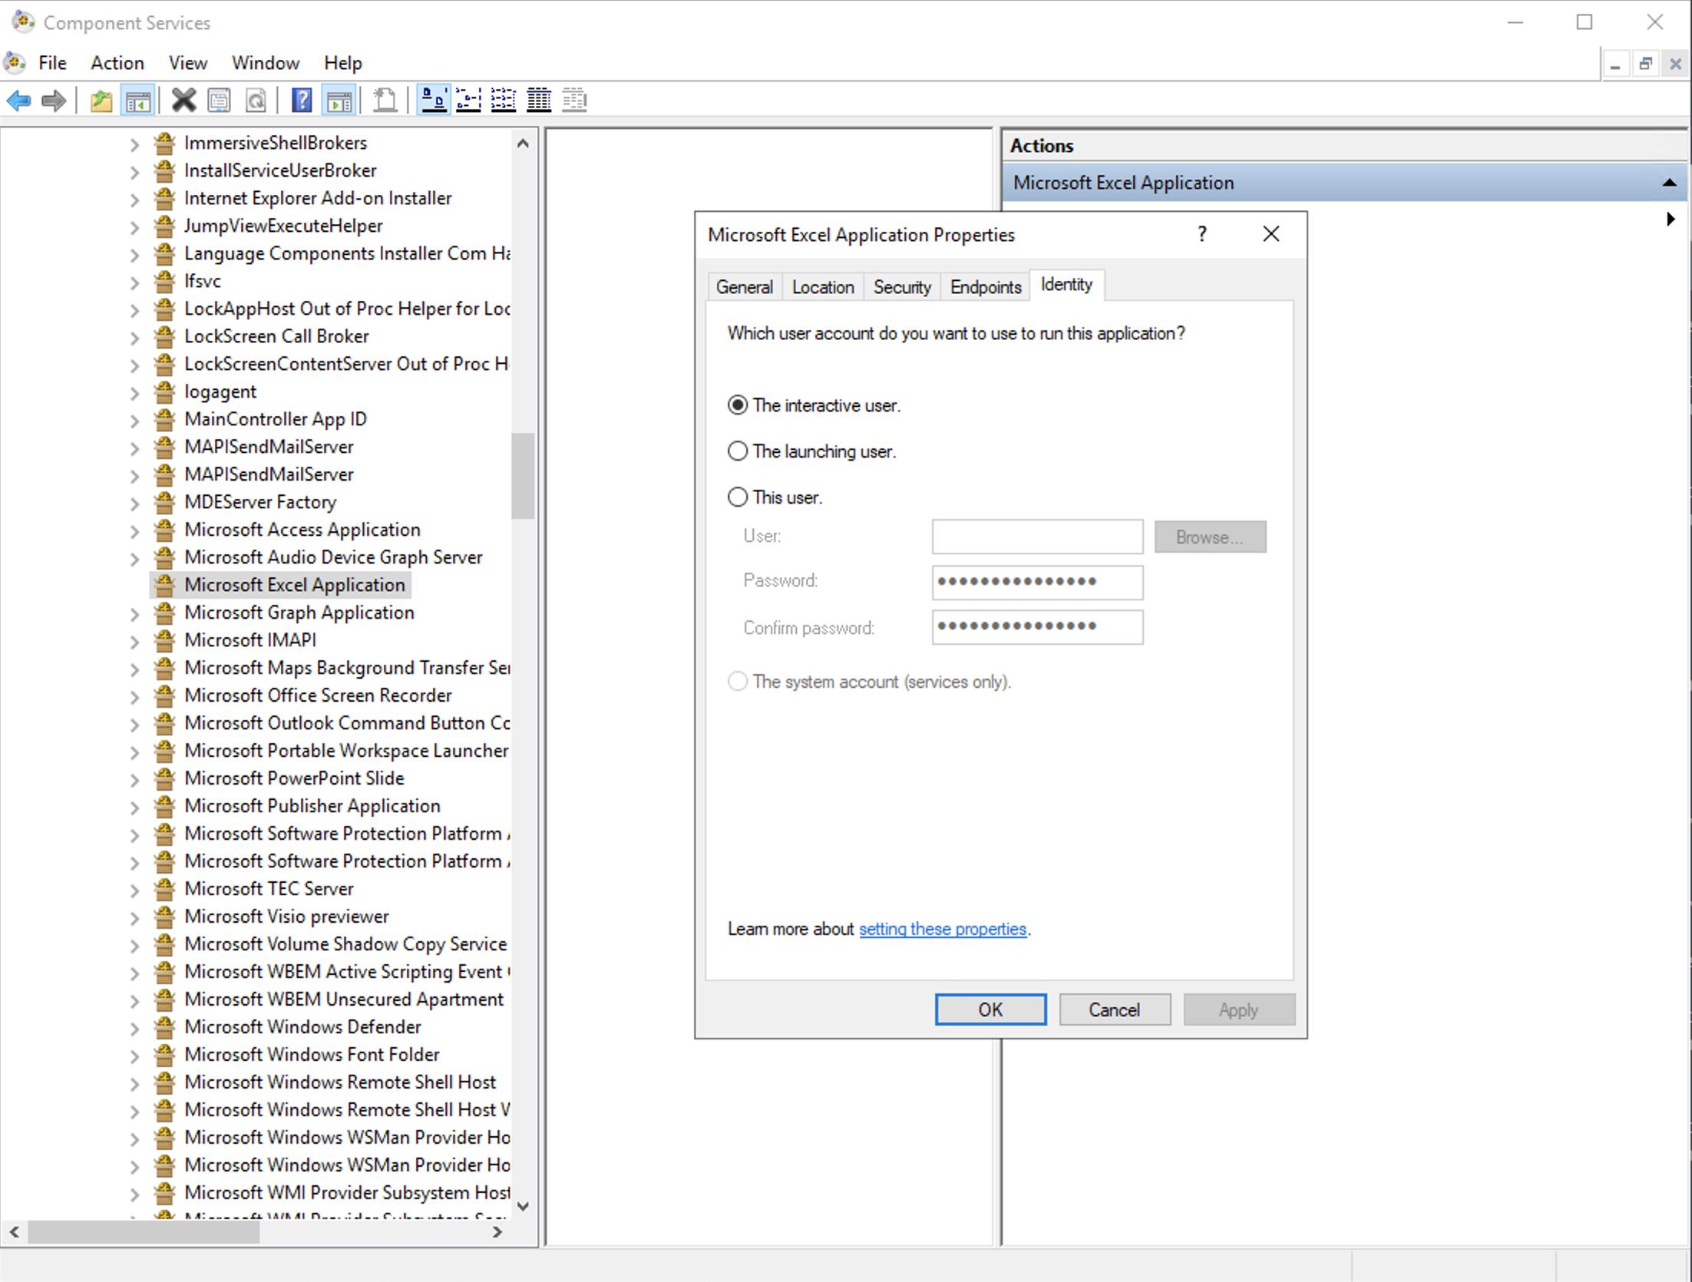Screen dimensions: 1692x1282
Task: Expand Microsoft PowerPoint Slide tree node
Action: [x=135, y=780]
